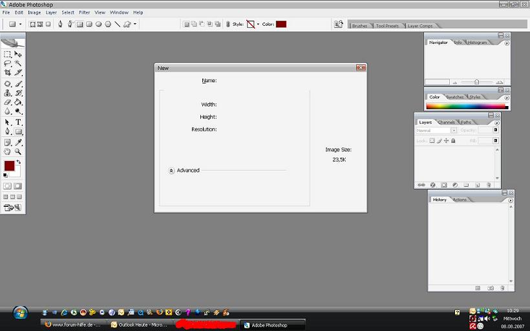Expand the Advanced section in New dialog
The height and width of the screenshot is (331, 530).
(x=171, y=171)
